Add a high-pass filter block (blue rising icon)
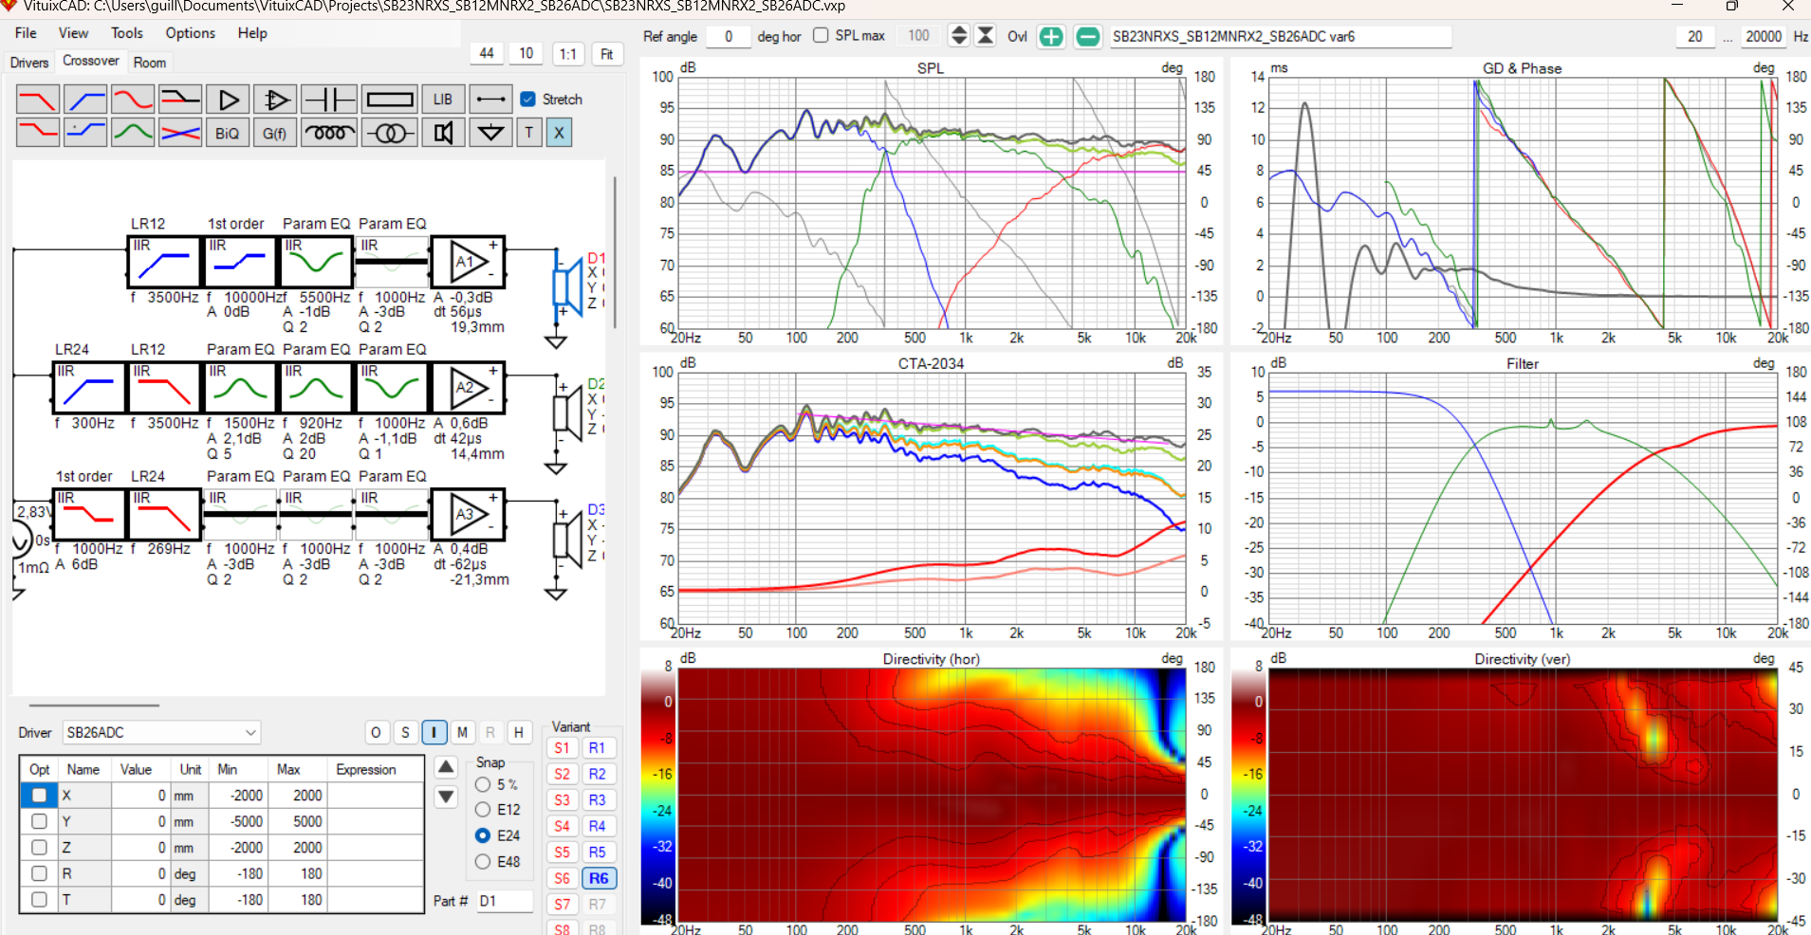 coord(85,100)
